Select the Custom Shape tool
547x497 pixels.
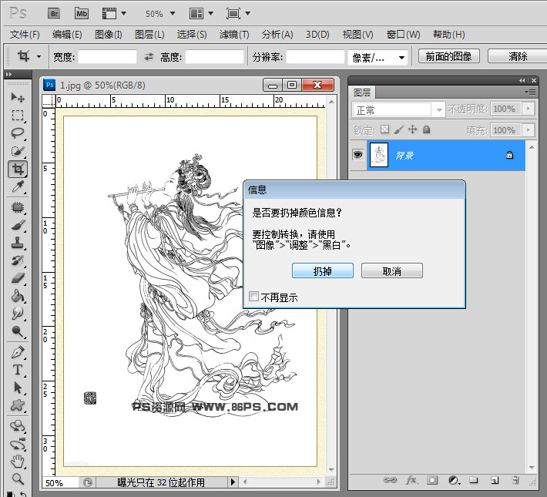[x=18, y=405]
